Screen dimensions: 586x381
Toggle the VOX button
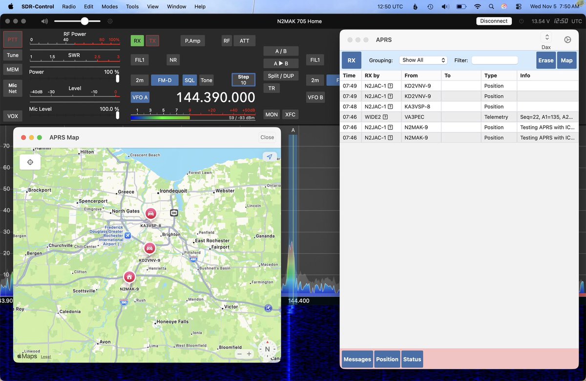(x=13, y=116)
